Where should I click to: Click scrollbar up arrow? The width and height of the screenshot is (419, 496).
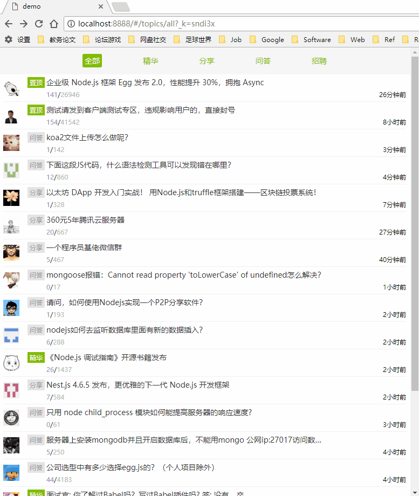[x=415, y=52]
